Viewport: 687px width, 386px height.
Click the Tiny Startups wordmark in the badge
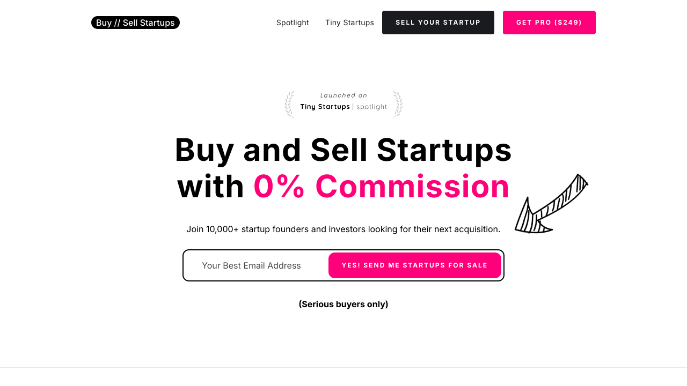click(x=324, y=107)
